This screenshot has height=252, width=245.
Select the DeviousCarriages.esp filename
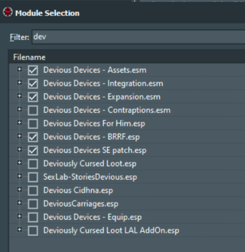tap(81, 204)
